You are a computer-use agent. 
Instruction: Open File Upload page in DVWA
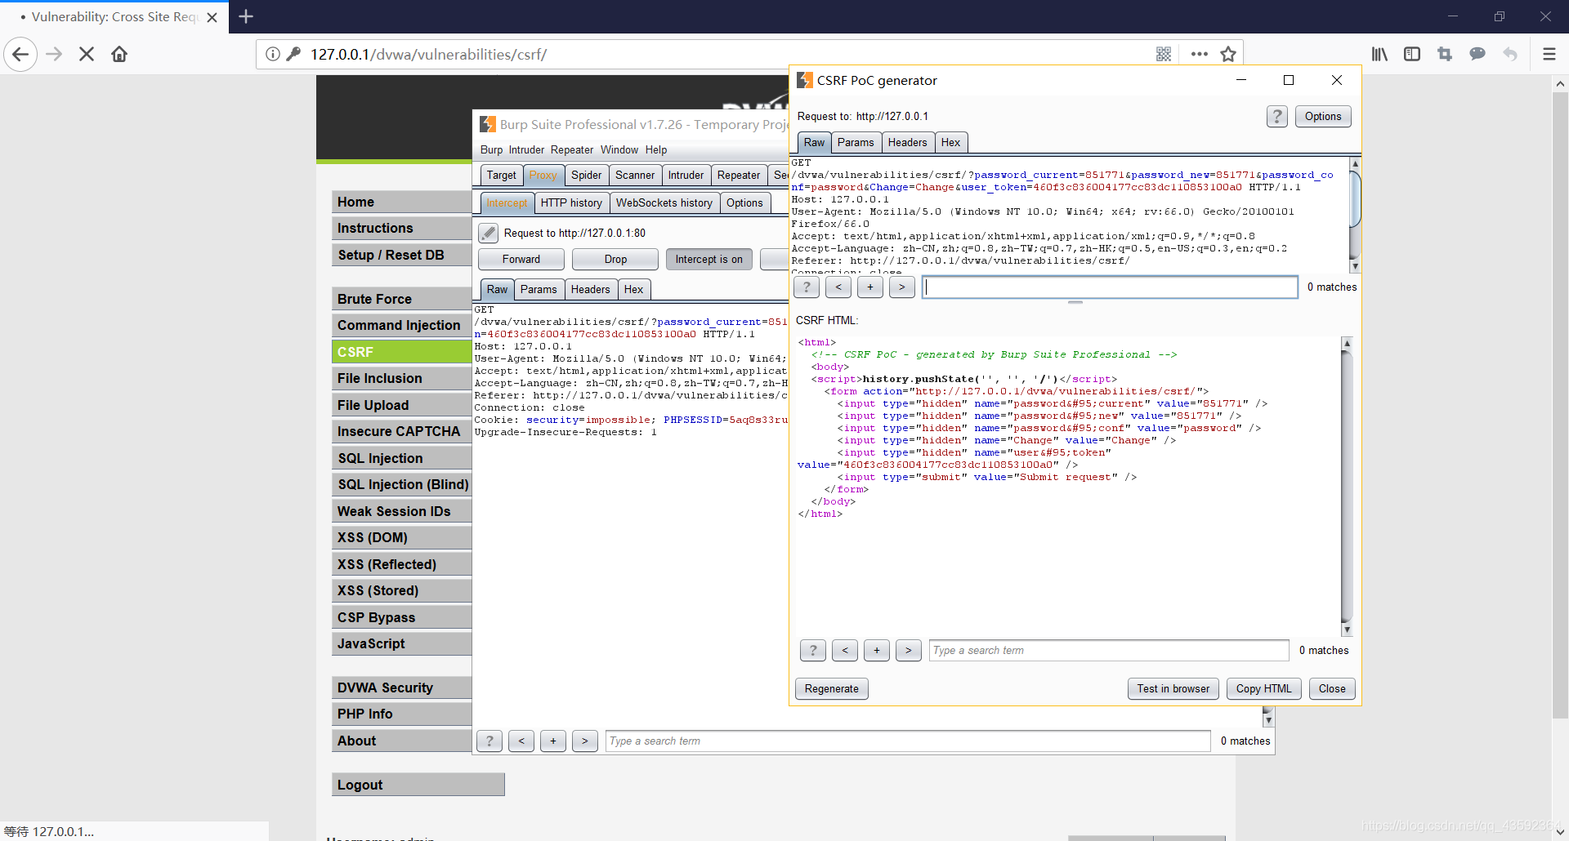[x=401, y=405]
